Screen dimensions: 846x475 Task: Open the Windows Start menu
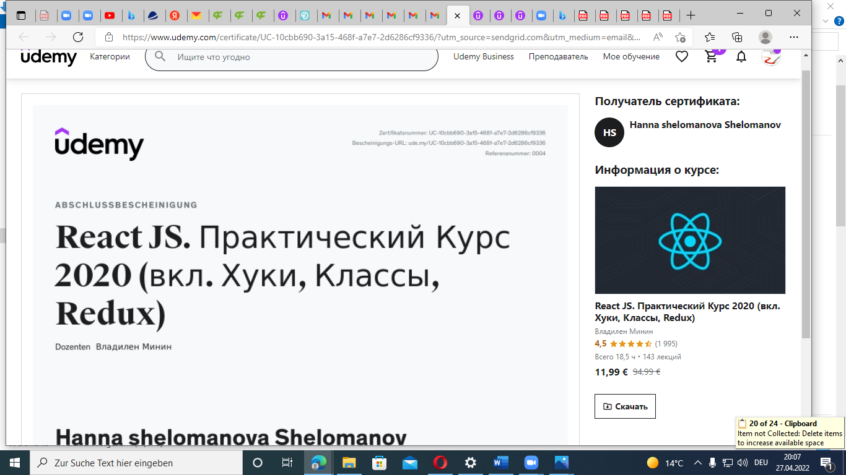tap(15, 463)
